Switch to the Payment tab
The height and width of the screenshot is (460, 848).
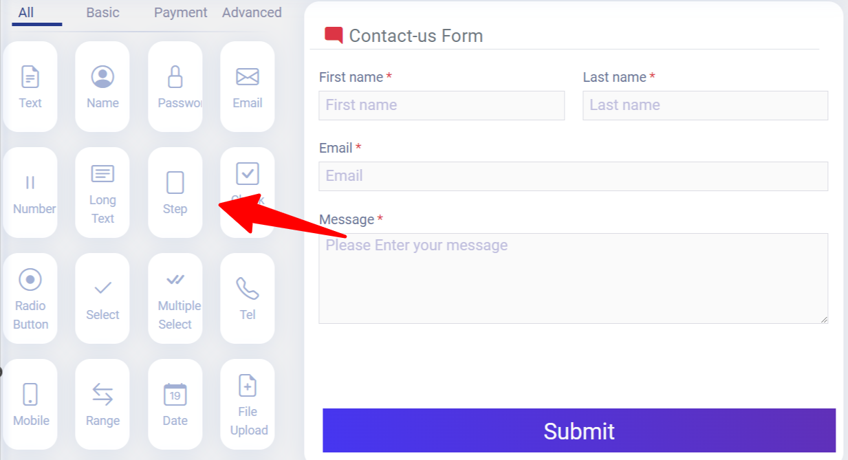(x=180, y=12)
